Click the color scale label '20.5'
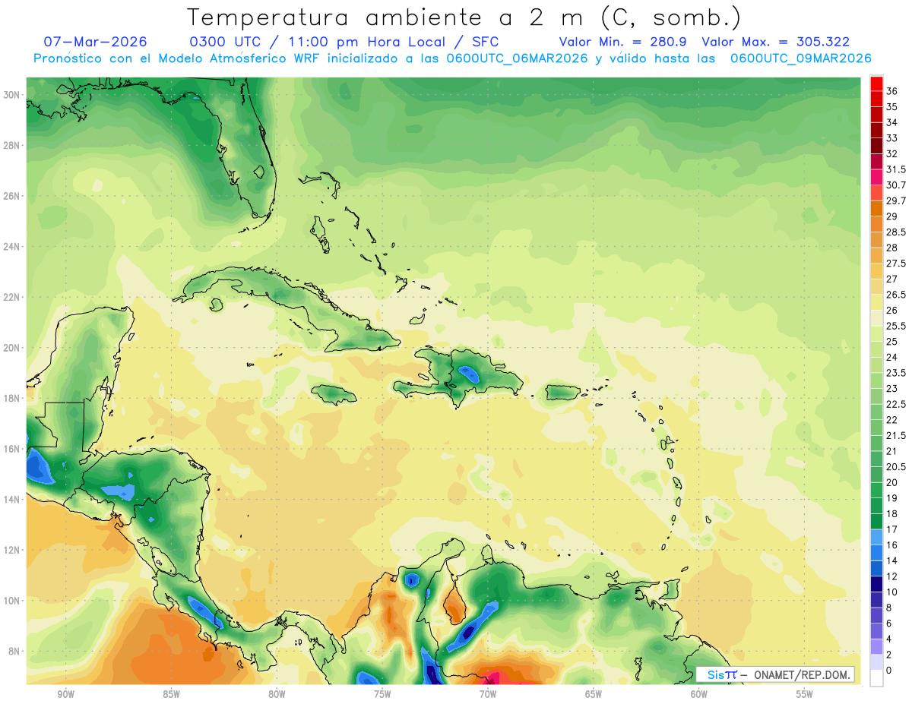The width and height of the screenshot is (912, 704). (896, 466)
